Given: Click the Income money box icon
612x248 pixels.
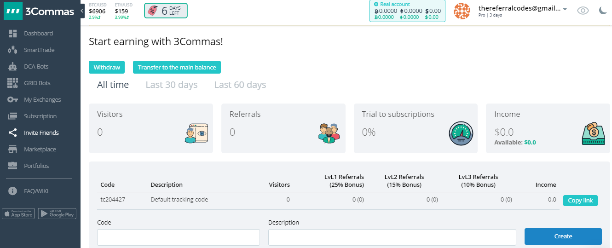Looking at the screenshot, I should (594, 134).
